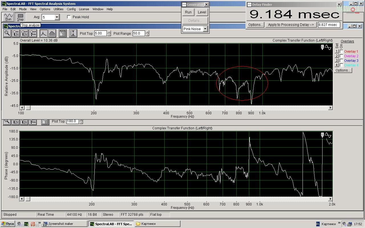Click the Run analyzer waveform button

[x=8, y=17]
